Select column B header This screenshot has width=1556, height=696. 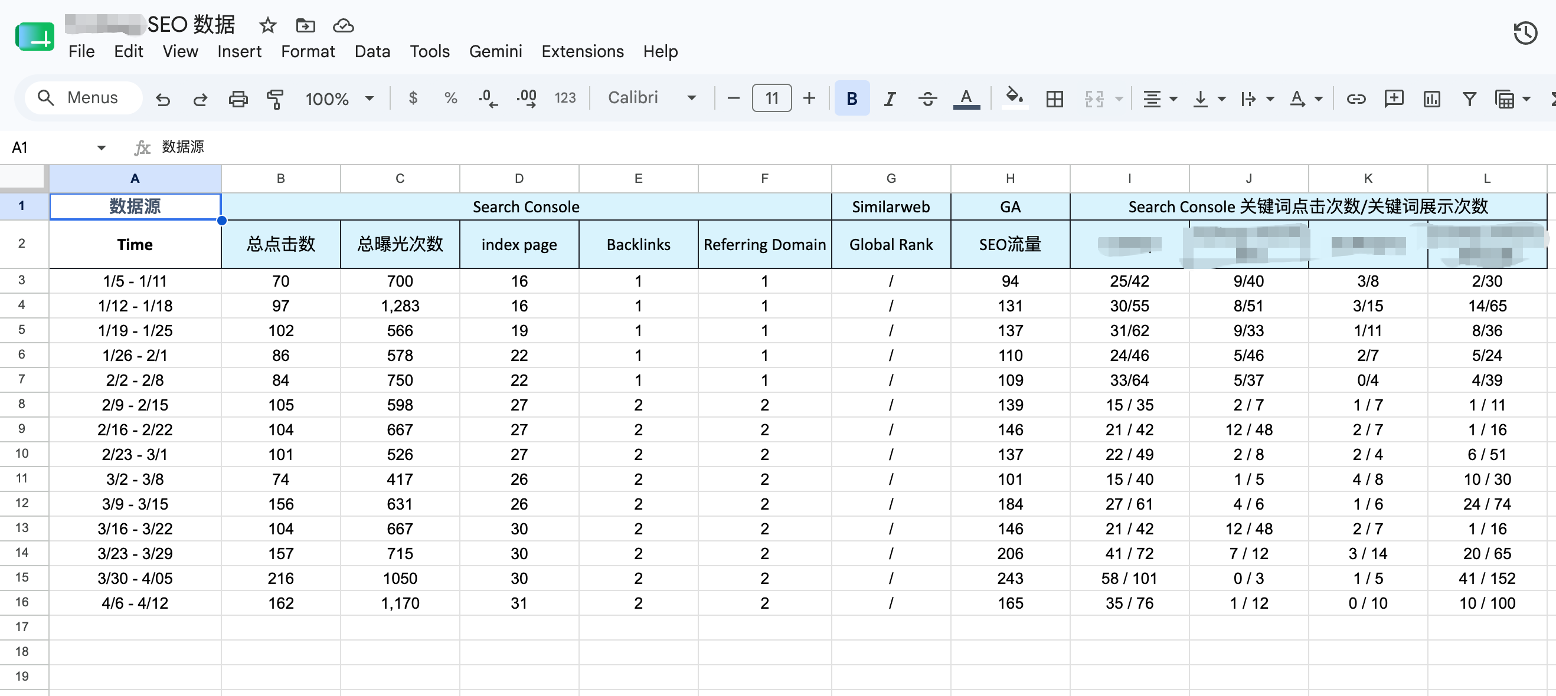pyautogui.click(x=281, y=179)
